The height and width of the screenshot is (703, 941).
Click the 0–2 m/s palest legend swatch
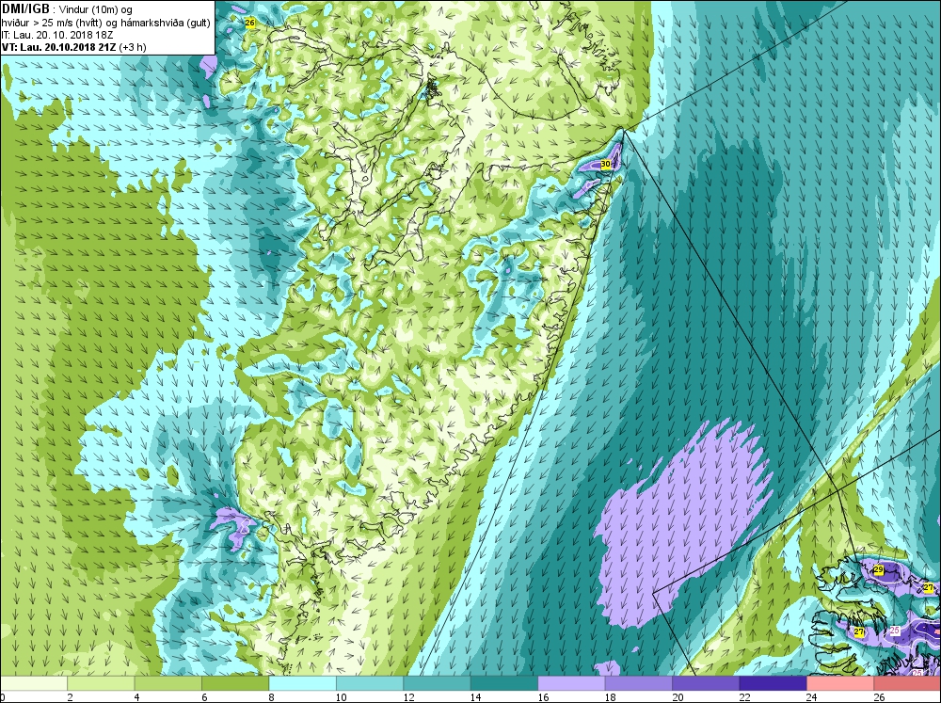(x=34, y=683)
